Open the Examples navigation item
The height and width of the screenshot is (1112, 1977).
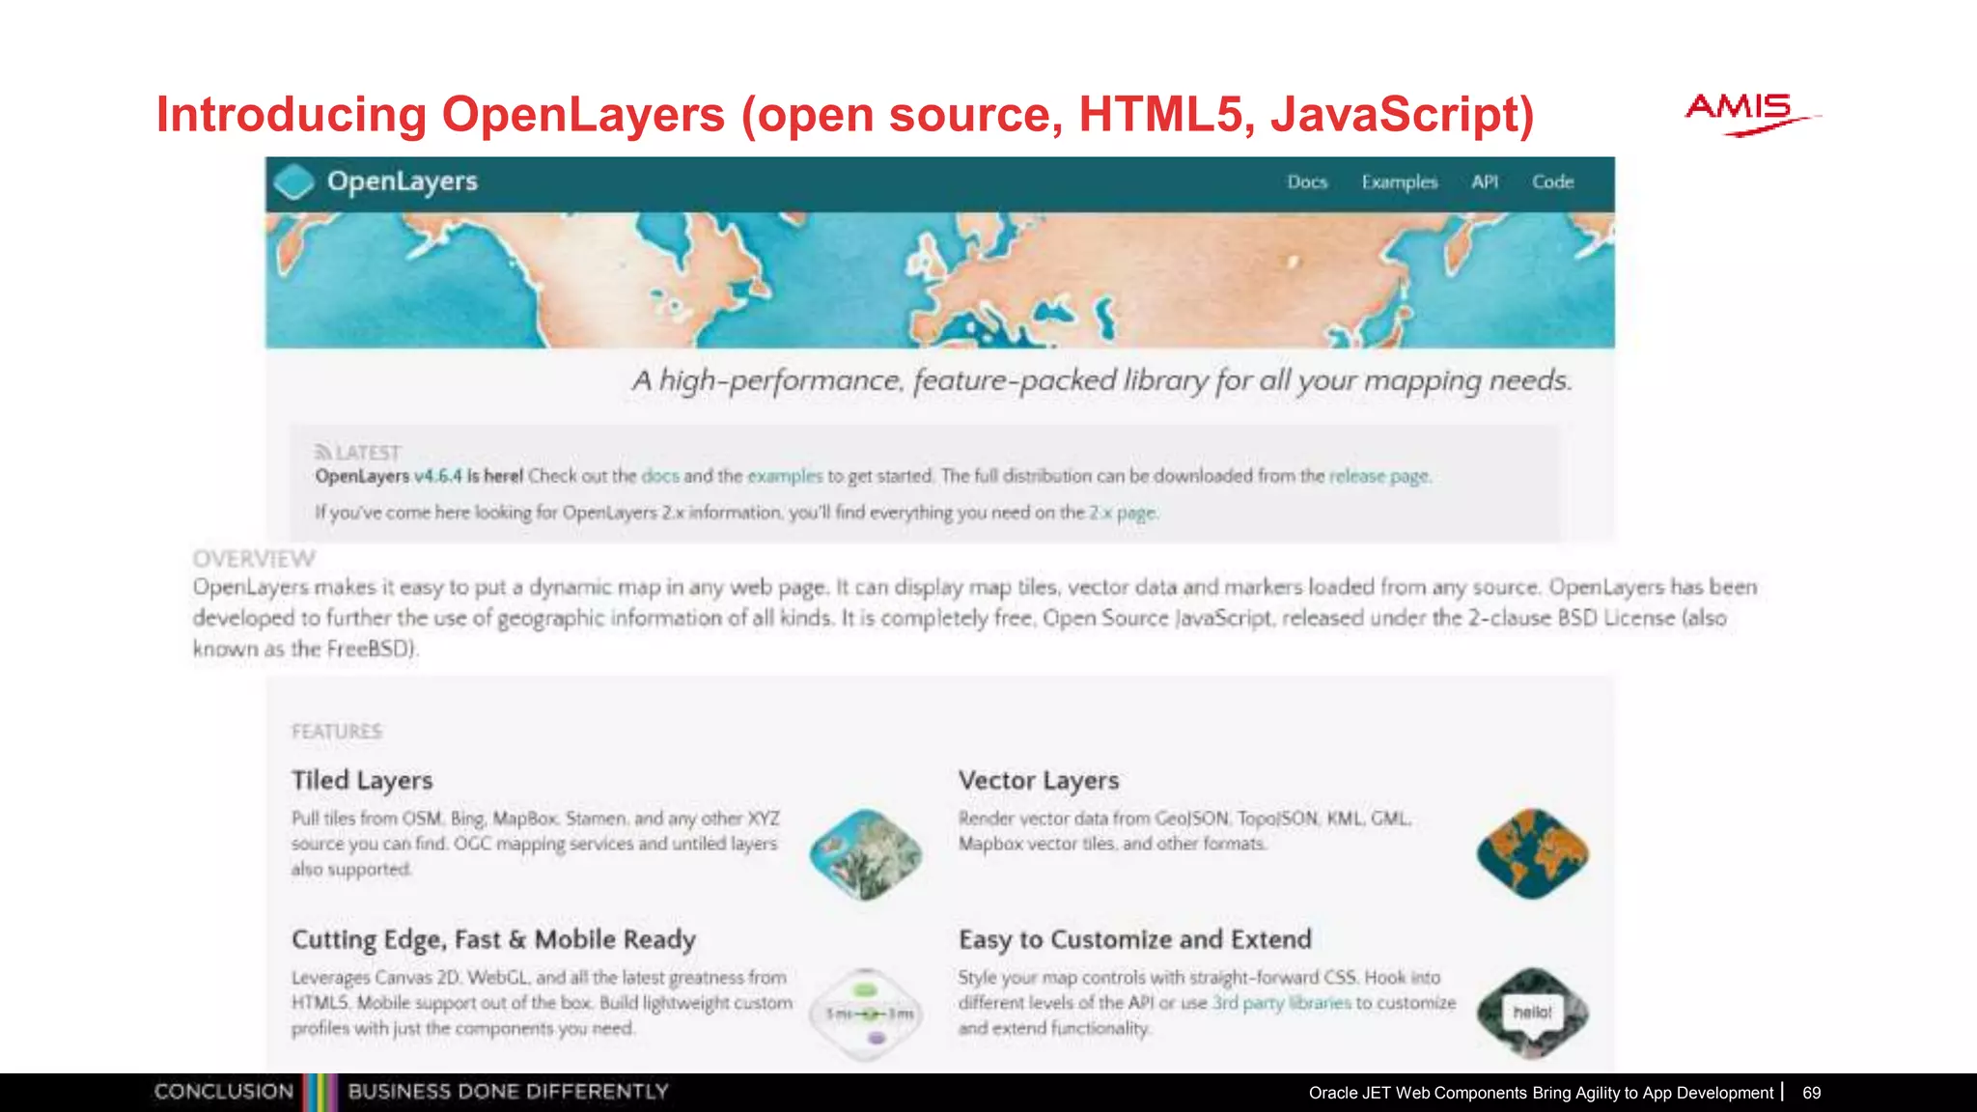click(1400, 182)
